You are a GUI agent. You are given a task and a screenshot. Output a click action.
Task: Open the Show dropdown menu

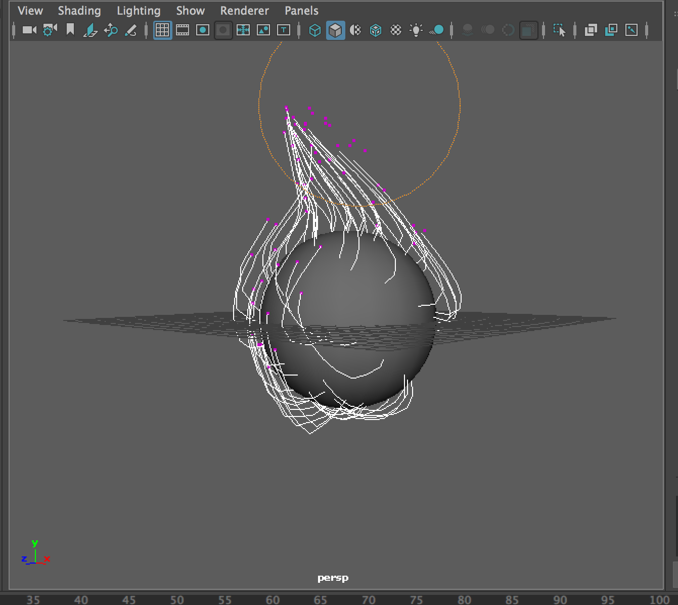pyautogui.click(x=190, y=11)
